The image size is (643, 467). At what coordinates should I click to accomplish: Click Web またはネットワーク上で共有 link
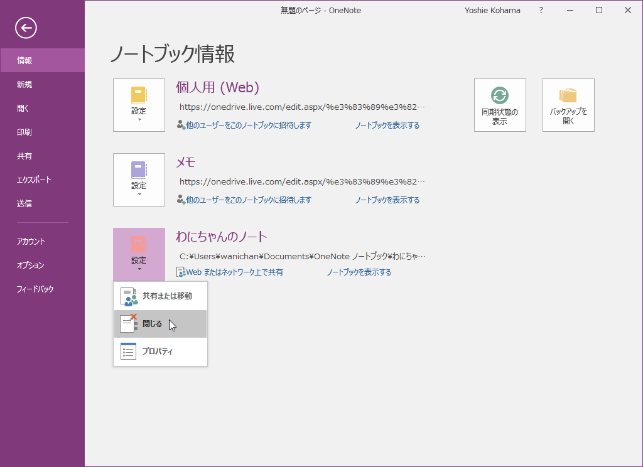(230, 272)
